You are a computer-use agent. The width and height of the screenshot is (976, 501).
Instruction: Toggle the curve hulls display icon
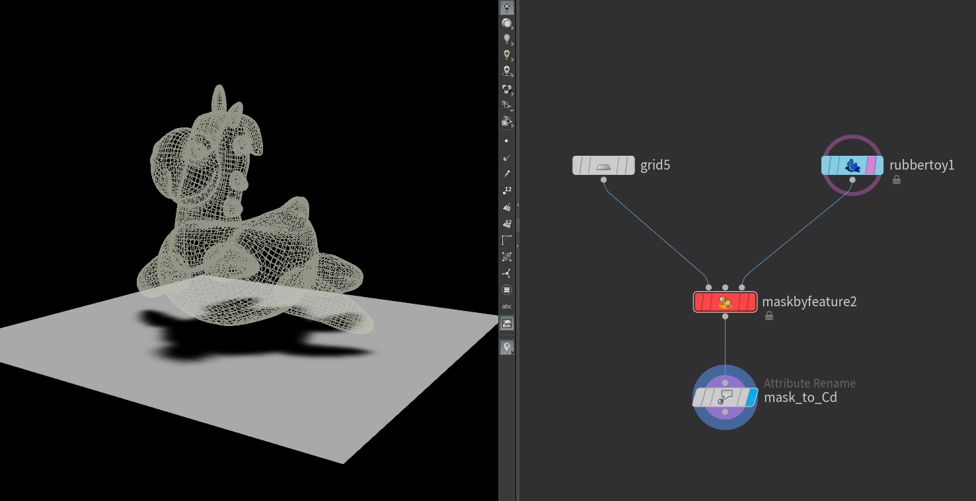point(507,240)
